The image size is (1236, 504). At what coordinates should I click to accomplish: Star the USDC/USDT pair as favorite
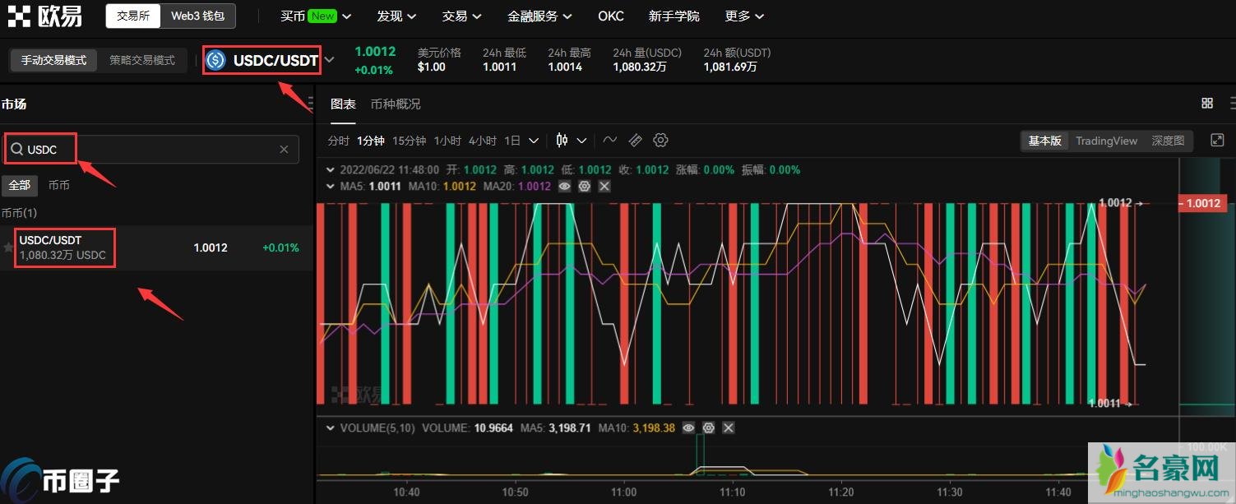point(8,247)
